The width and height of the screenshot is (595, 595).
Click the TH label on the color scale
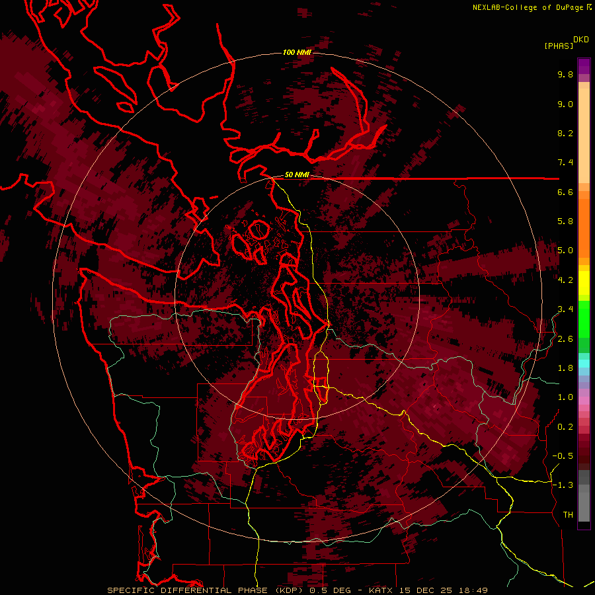click(x=568, y=515)
